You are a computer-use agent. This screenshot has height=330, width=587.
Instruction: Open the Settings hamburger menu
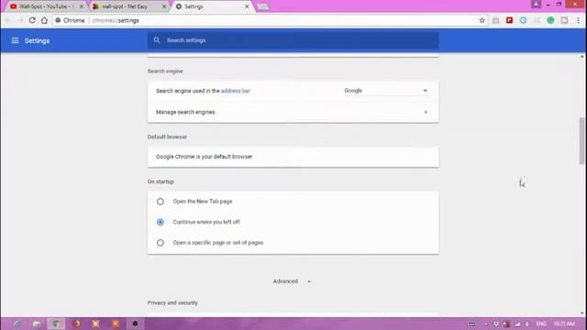(x=15, y=40)
